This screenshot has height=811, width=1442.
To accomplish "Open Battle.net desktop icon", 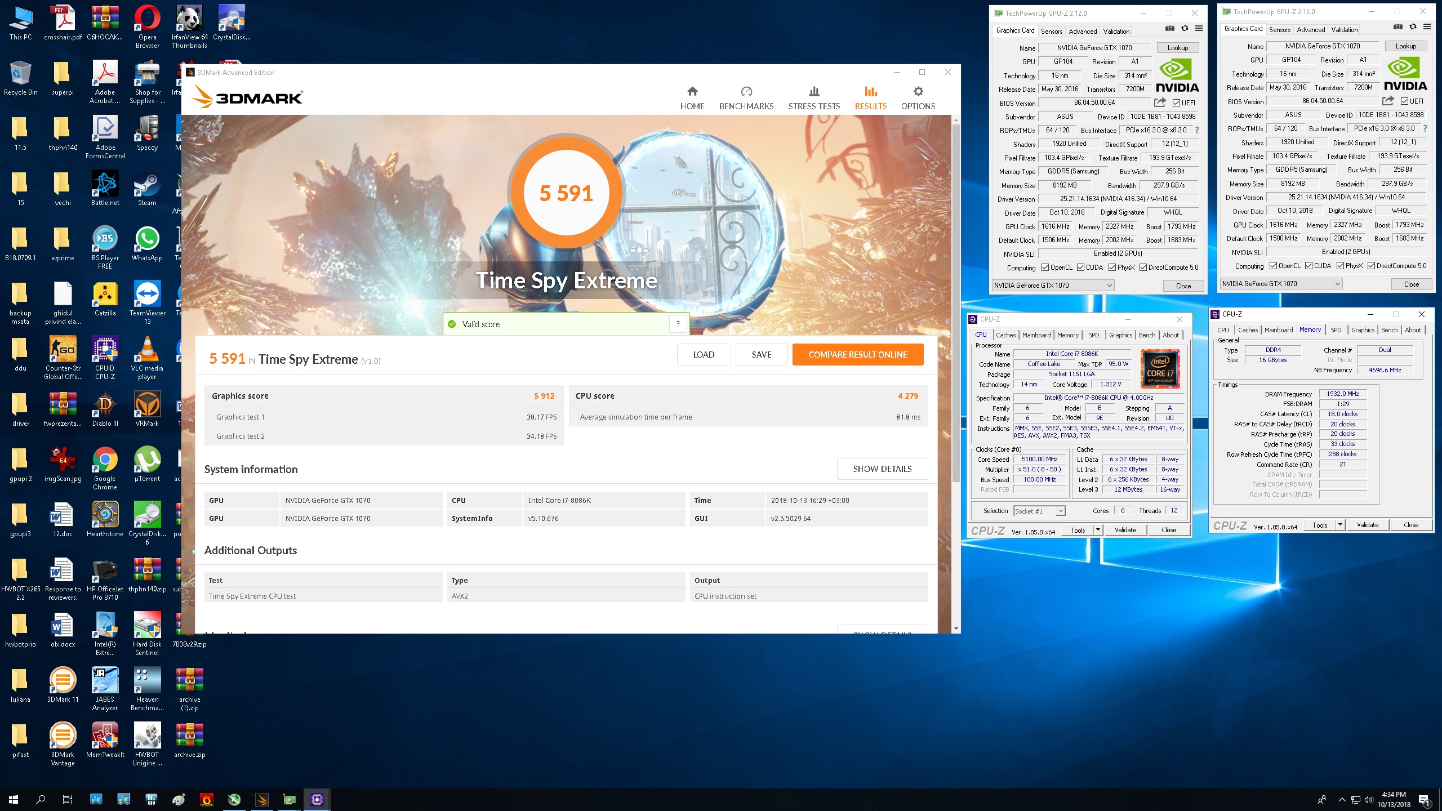I will pos(105,189).
